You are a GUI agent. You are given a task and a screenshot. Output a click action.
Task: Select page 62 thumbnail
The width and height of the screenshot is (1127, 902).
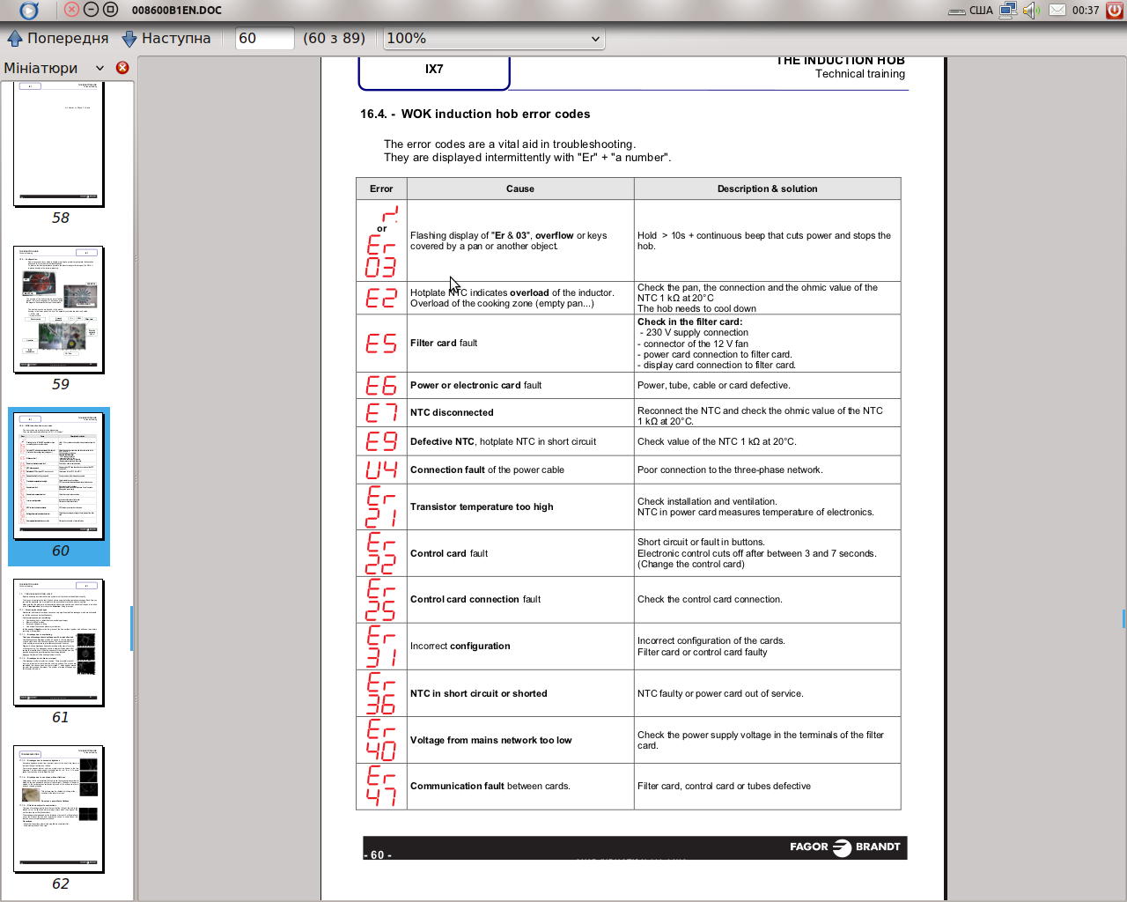point(59,809)
